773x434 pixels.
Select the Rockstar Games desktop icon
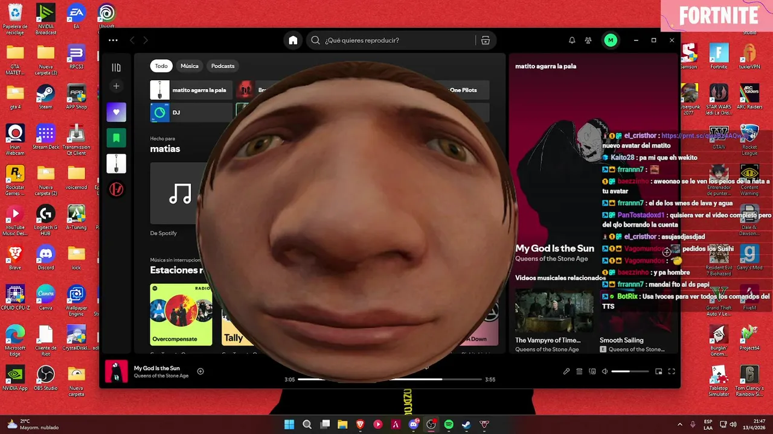[x=15, y=180]
